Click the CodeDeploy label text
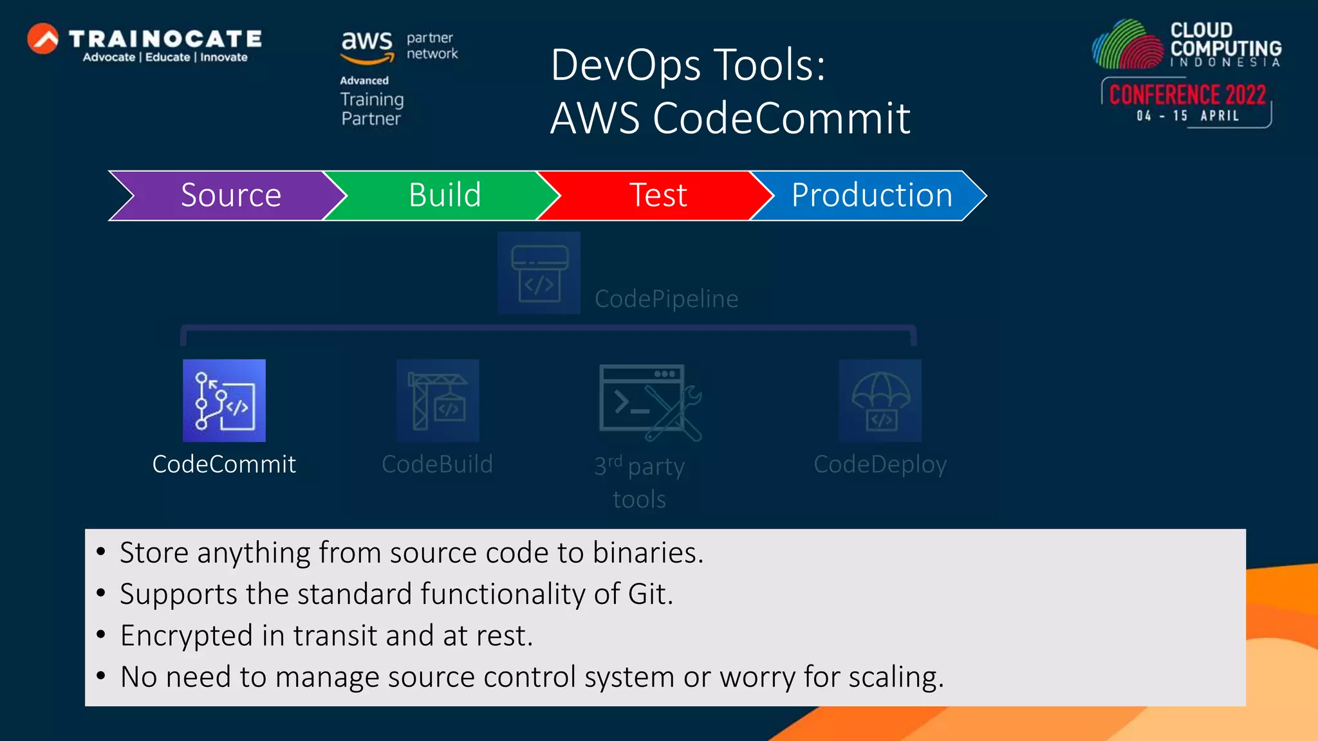1318x741 pixels. [x=880, y=465]
